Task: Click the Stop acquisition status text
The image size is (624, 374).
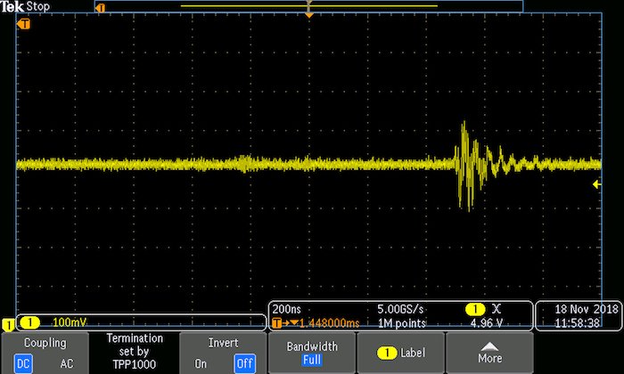Action: [38, 6]
